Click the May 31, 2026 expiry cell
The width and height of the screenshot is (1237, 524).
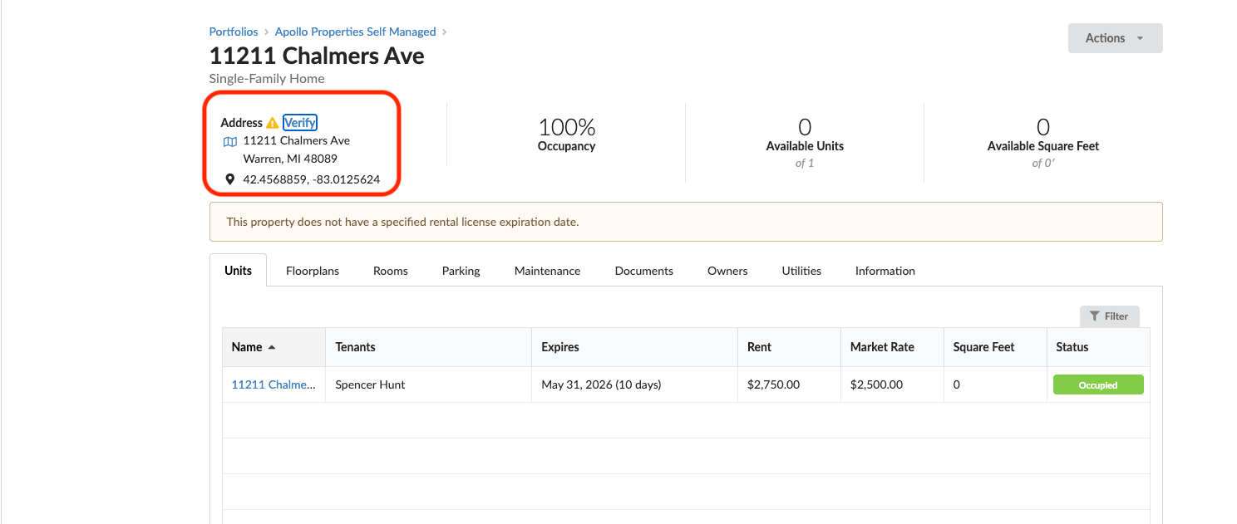(634, 384)
